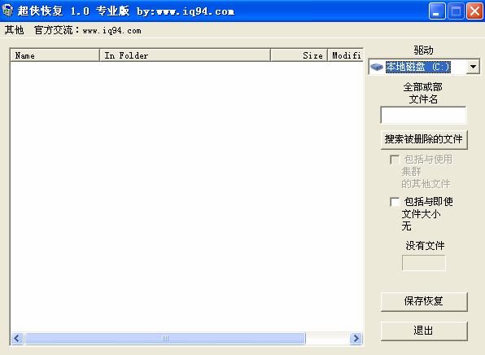Open the 驱动 drive dropdown arrow
The width and height of the screenshot is (485, 355).
(x=473, y=67)
